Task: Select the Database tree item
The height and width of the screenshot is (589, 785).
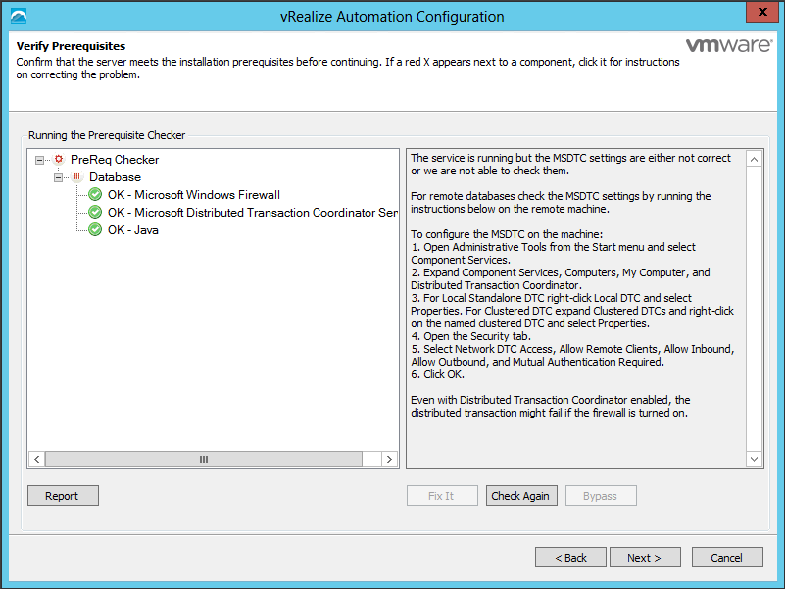Action: click(x=115, y=176)
